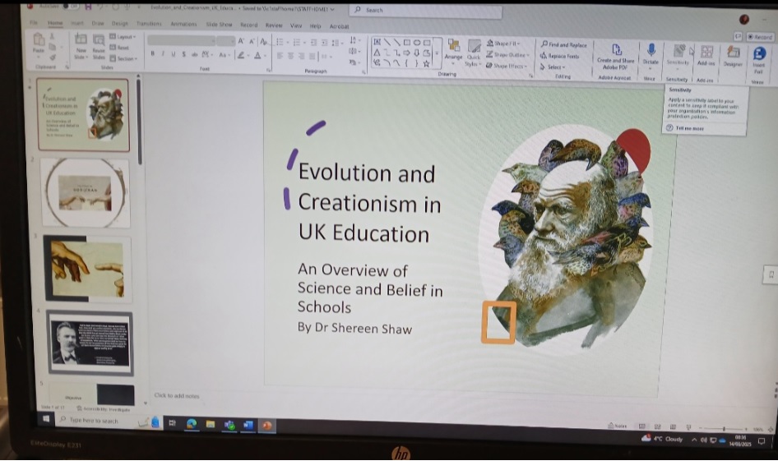Select the Triangle shape
Image resolution: width=778 pixels, height=470 pixels.
click(x=377, y=53)
